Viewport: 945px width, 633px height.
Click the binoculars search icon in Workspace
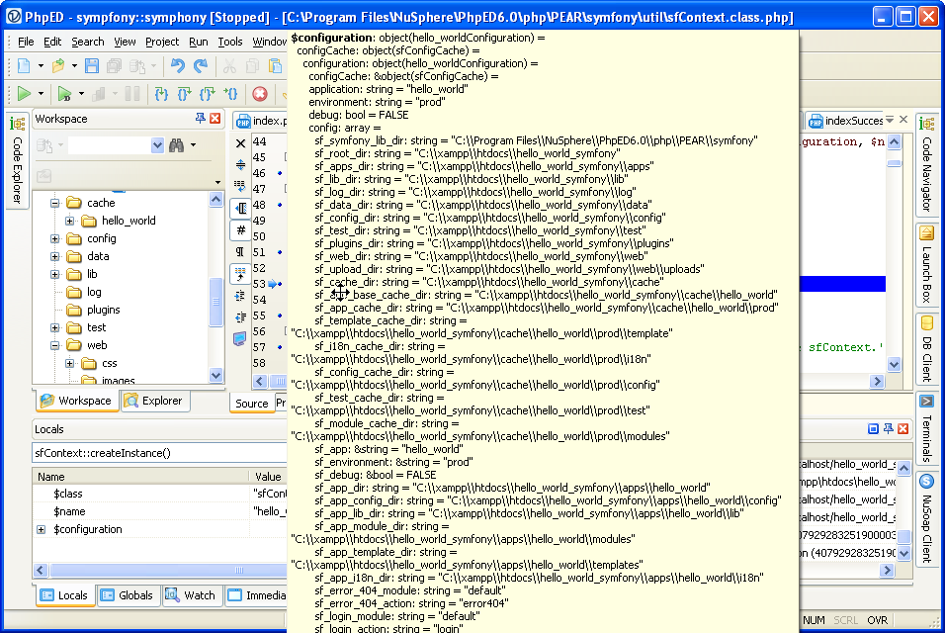pyautogui.click(x=176, y=145)
